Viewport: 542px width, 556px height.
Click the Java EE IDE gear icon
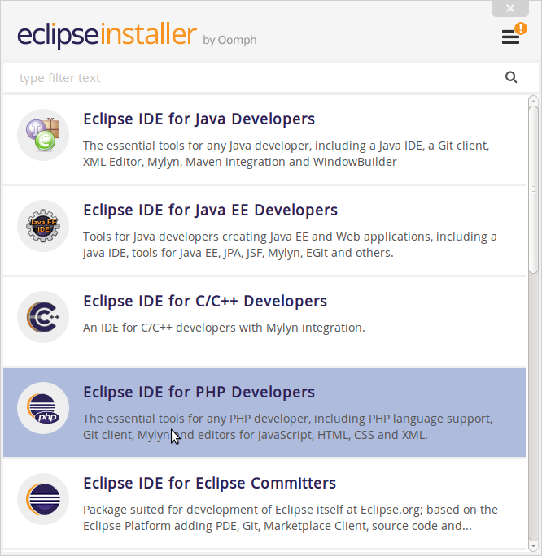pyautogui.click(x=43, y=226)
